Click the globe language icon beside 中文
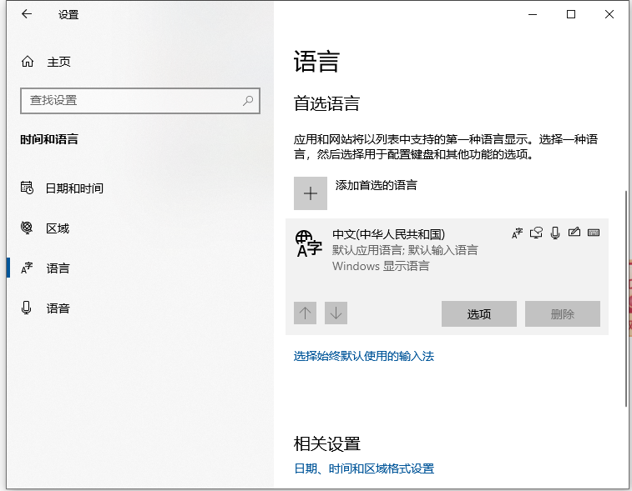632x491 pixels. tap(308, 243)
